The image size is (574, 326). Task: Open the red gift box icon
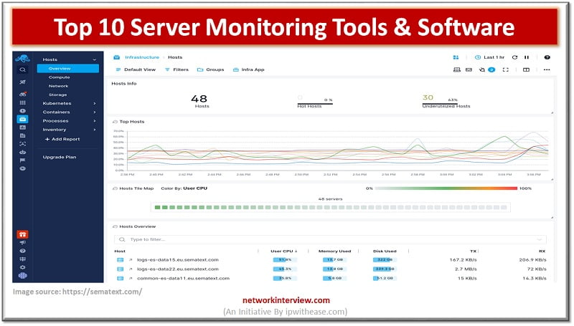point(23,234)
